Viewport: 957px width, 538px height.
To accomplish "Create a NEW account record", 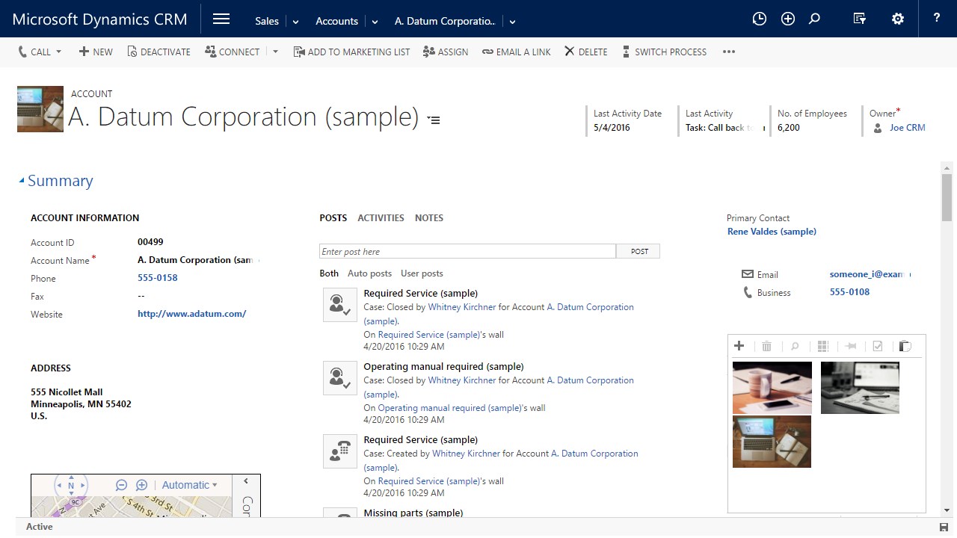I will pyautogui.click(x=96, y=52).
